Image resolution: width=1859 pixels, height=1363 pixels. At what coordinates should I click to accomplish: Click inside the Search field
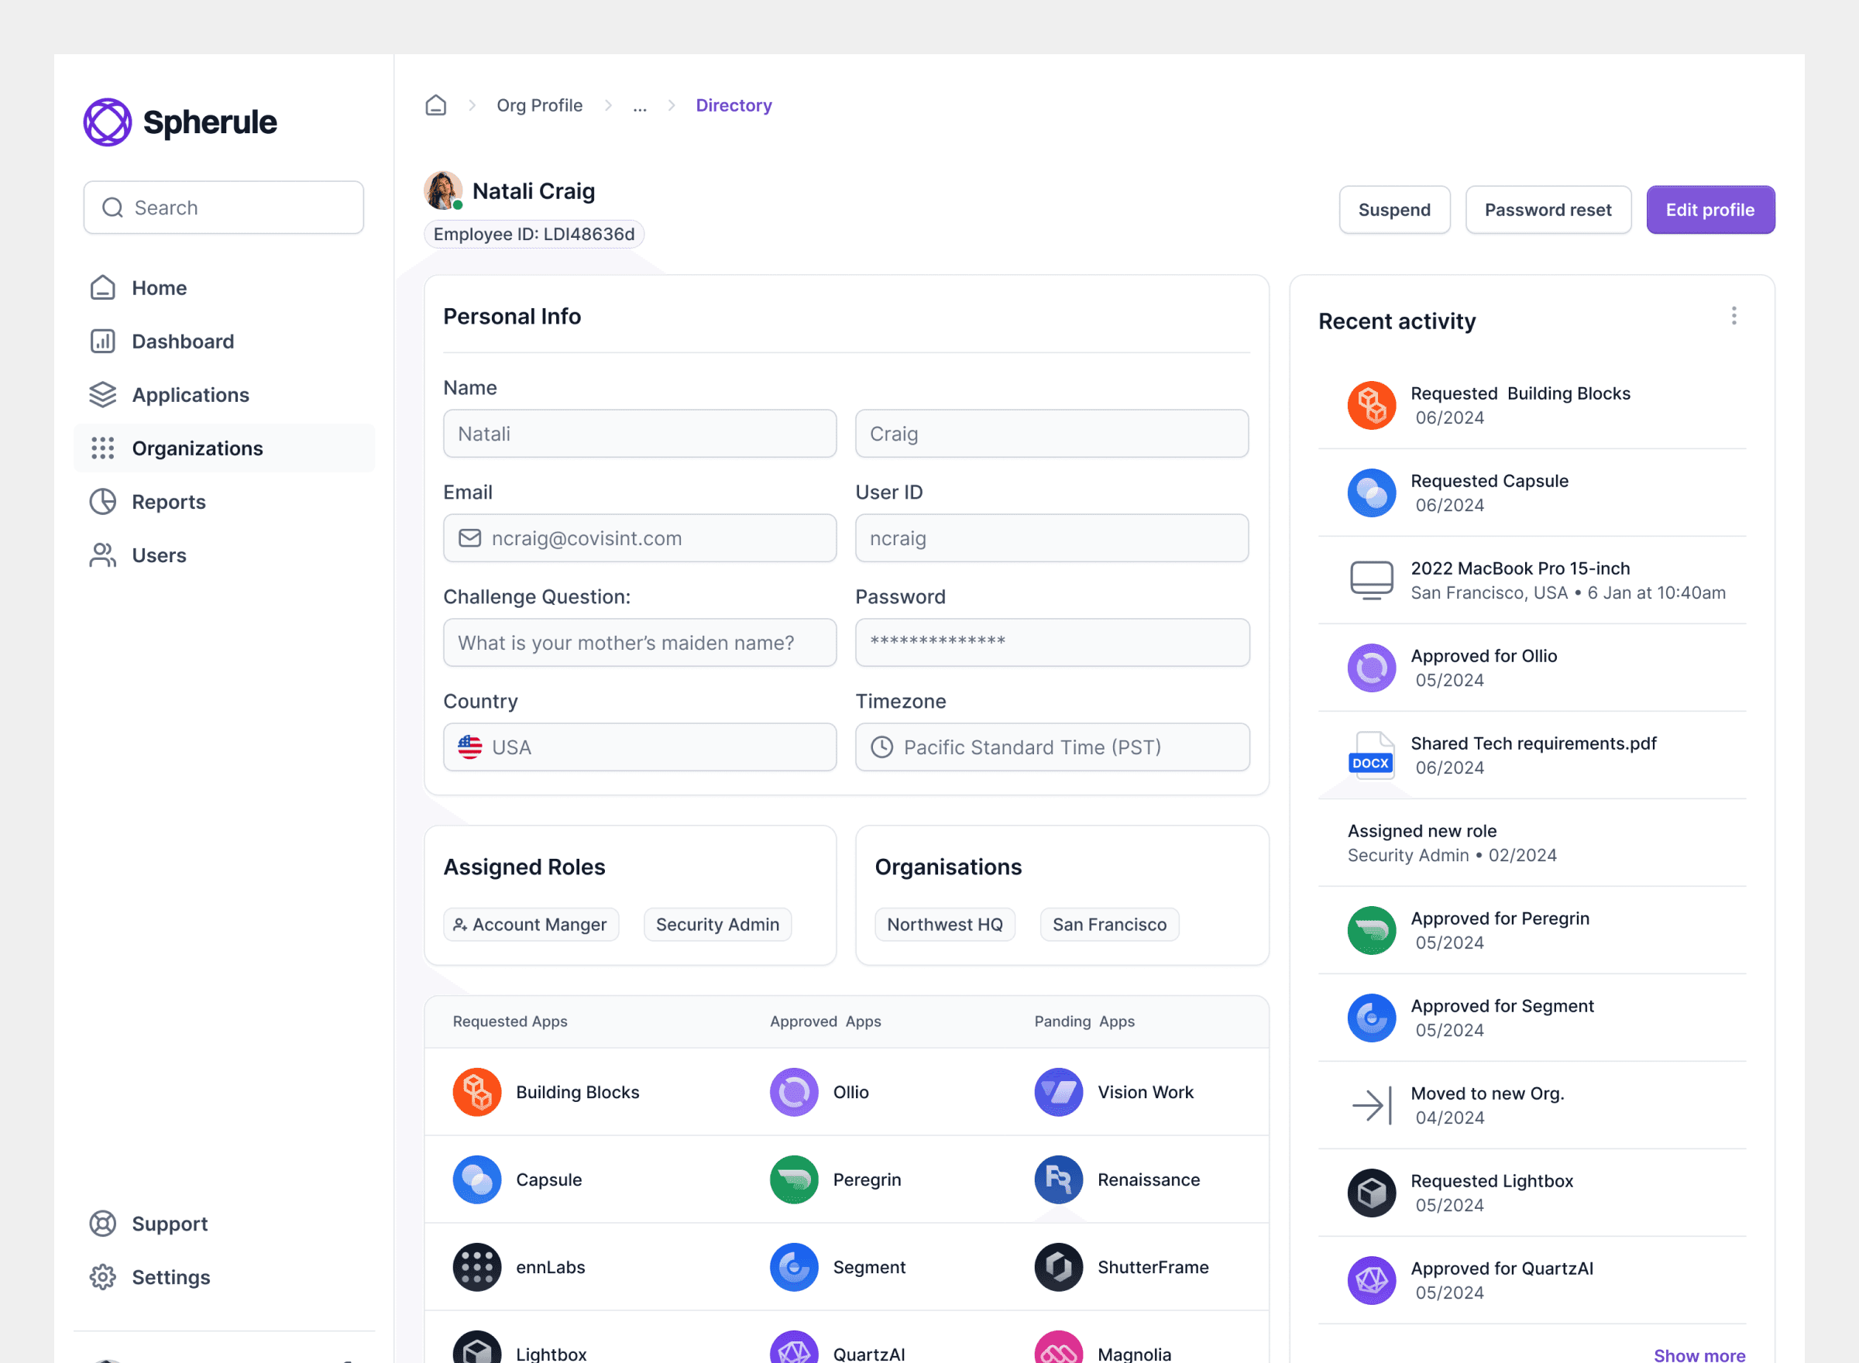[x=223, y=207]
